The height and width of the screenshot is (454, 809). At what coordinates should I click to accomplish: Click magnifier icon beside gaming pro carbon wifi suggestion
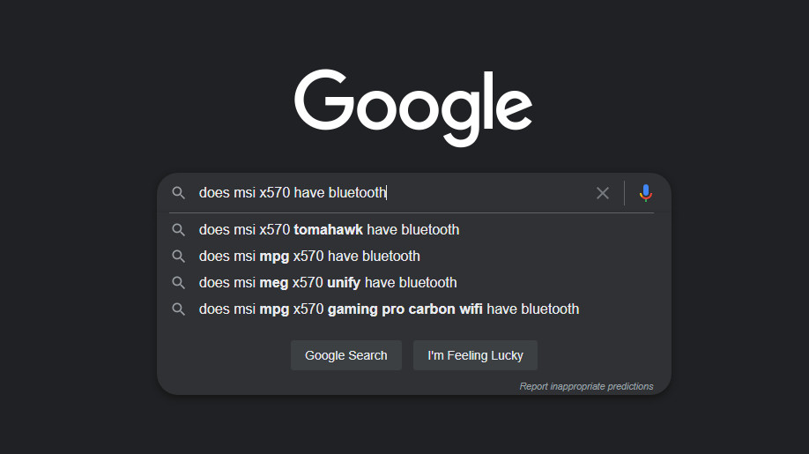(179, 309)
